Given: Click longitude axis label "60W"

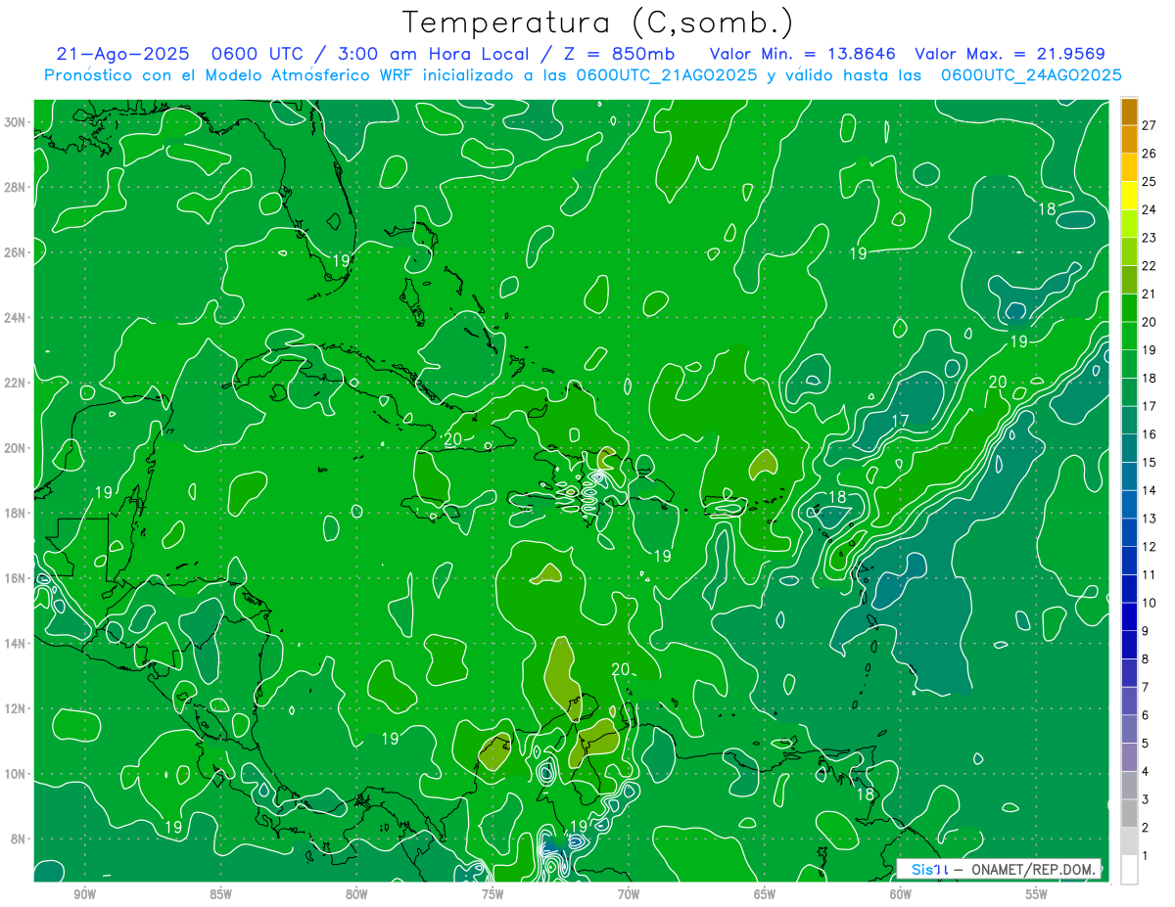Looking at the screenshot, I should click(901, 894).
